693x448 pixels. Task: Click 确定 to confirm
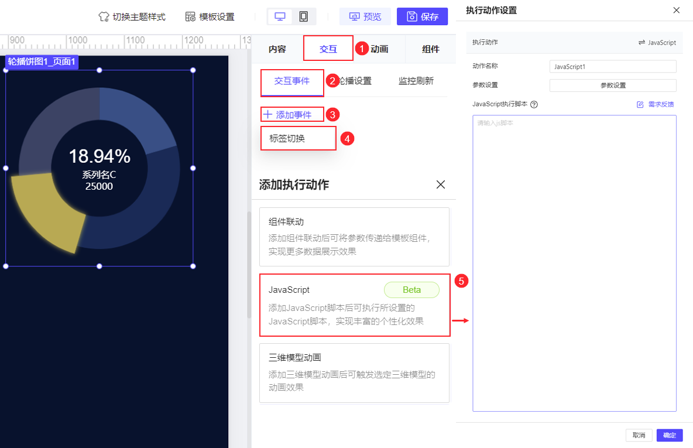point(670,435)
